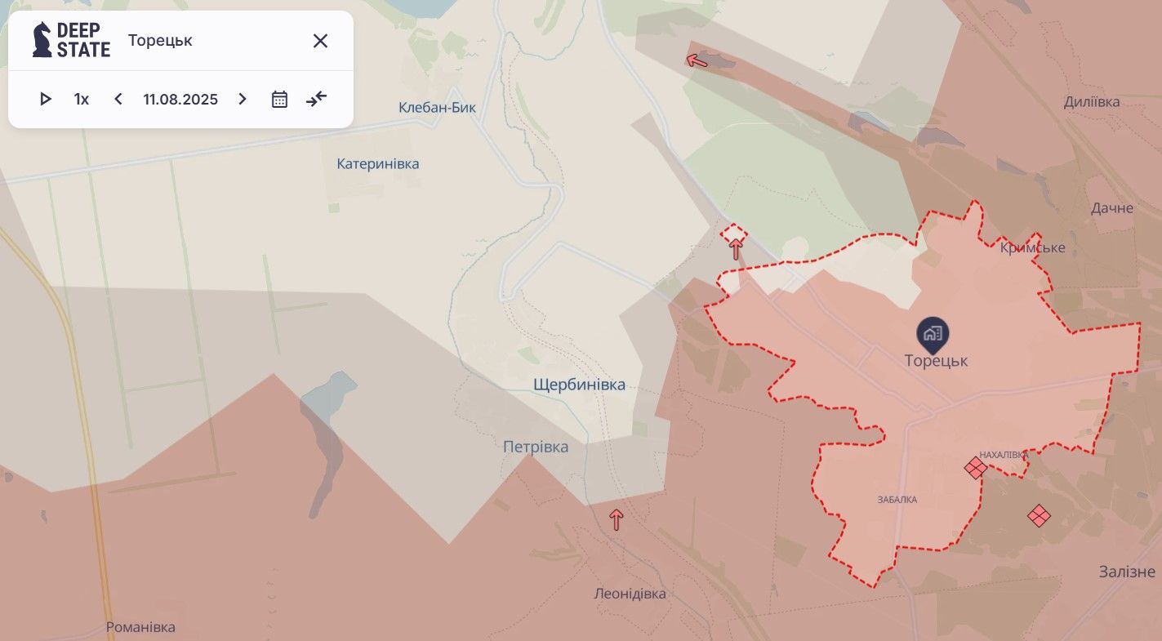Select the diamond unit marker near Залізне

(1038, 515)
